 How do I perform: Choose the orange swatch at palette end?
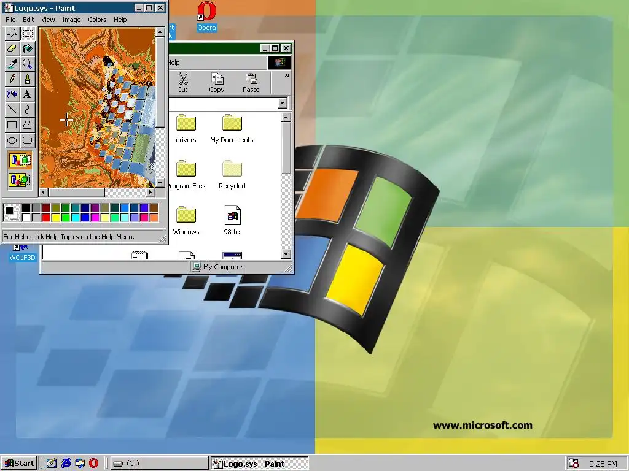point(154,218)
